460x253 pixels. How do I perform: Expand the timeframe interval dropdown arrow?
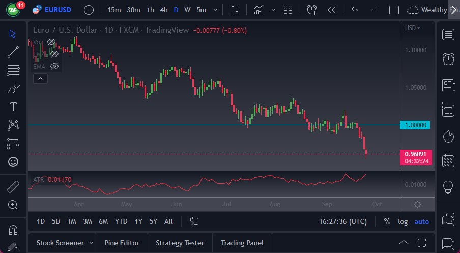coord(217,10)
